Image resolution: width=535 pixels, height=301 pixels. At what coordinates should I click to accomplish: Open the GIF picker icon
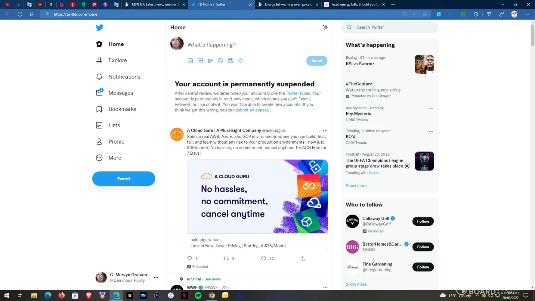click(200, 61)
